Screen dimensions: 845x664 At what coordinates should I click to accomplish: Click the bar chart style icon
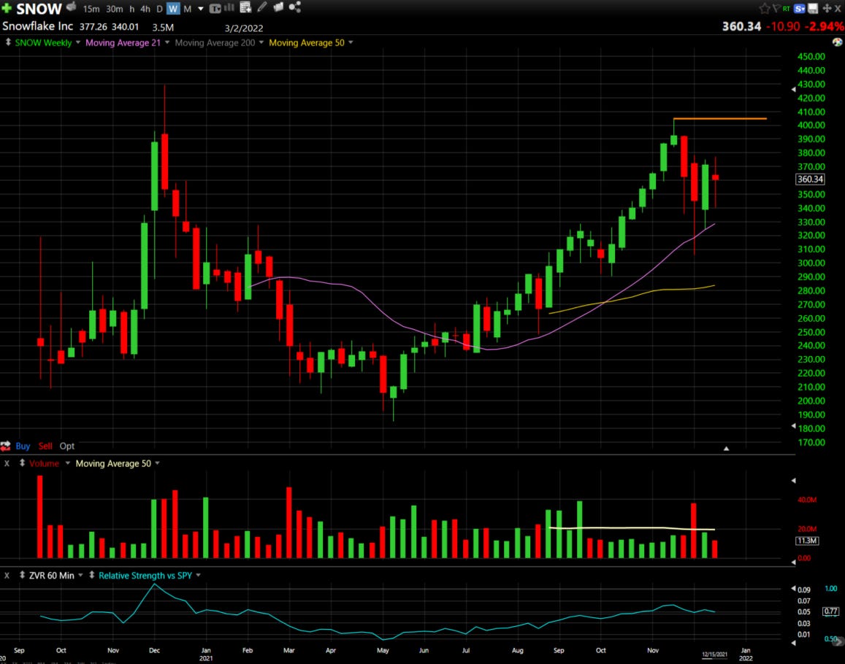click(229, 7)
